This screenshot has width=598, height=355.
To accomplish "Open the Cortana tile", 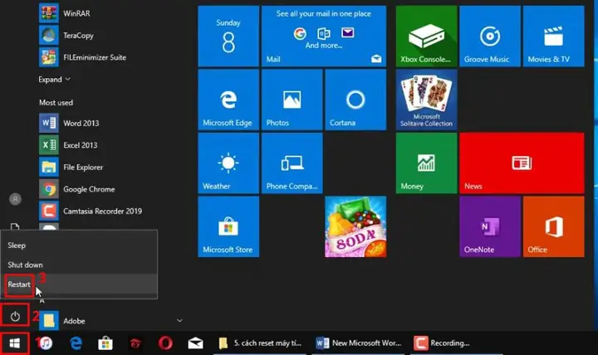I will (355, 100).
